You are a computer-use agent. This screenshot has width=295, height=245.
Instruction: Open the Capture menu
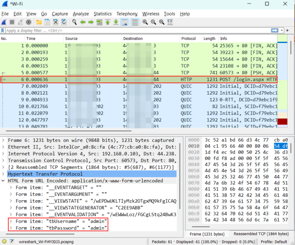click(60, 14)
